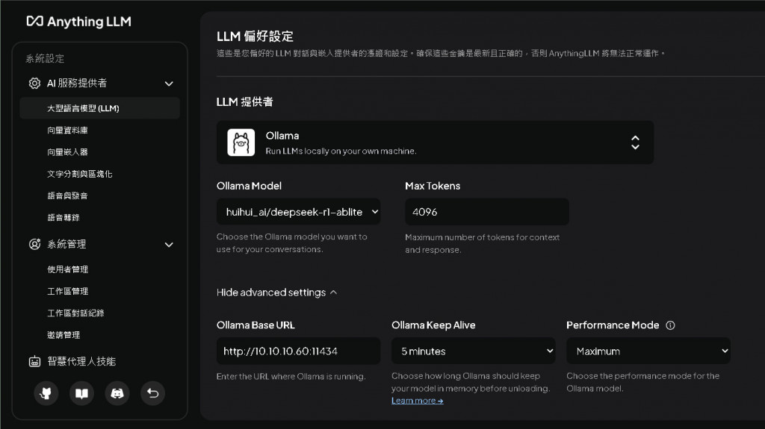Open the Discord icon in footer

pyautogui.click(x=117, y=393)
